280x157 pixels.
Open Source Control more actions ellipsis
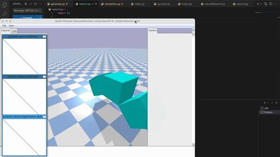[x=41, y=4]
